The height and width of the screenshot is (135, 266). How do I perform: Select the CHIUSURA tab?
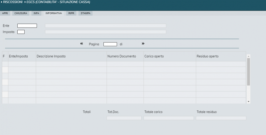21,13
